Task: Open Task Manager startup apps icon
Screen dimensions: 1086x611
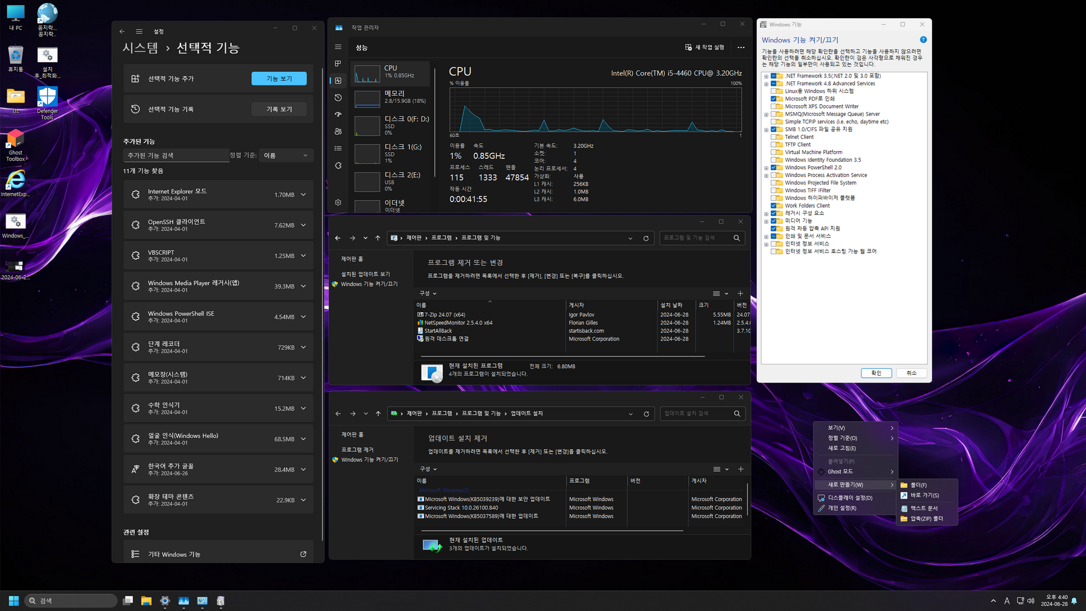Action: click(338, 114)
